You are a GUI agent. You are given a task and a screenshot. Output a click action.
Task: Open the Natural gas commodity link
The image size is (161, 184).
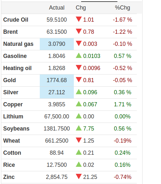click(x=18, y=44)
